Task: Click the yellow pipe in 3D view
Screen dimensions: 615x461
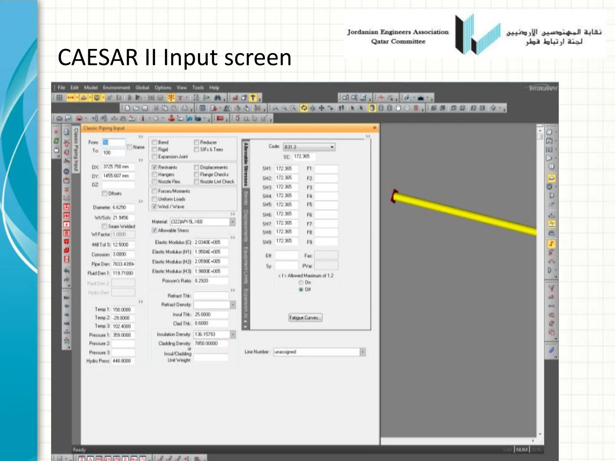Action: click(465, 214)
